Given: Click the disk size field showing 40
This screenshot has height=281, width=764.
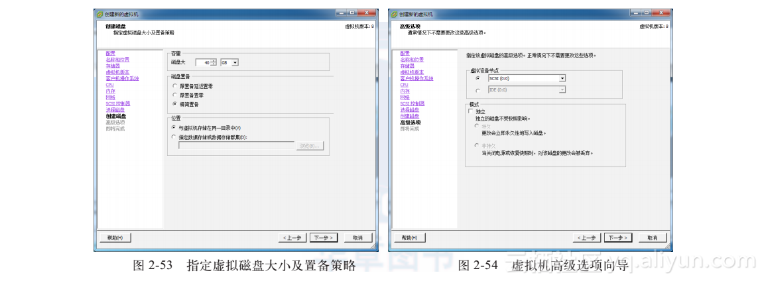Looking at the screenshot, I should [x=203, y=63].
